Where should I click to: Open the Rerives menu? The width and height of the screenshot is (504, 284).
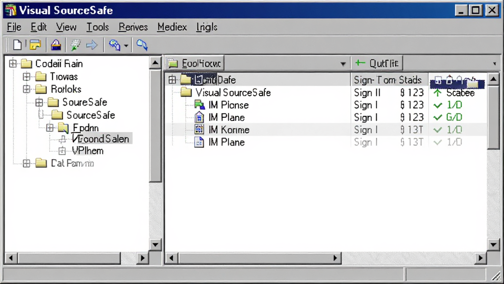133,27
